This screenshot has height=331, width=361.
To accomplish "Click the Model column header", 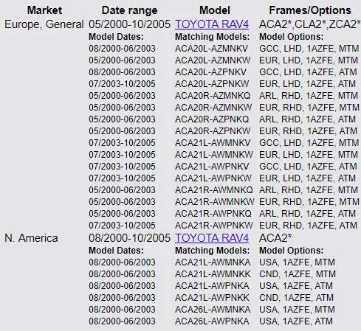I will [x=215, y=10].
